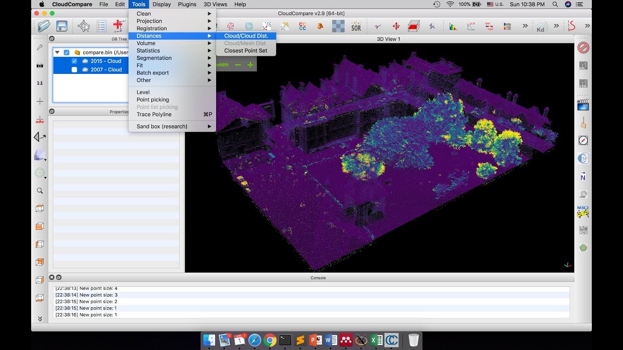The width and height of the screenshot is (623, 350).
Task: Open the Segmentation submenu
Action: click(172, 58)
